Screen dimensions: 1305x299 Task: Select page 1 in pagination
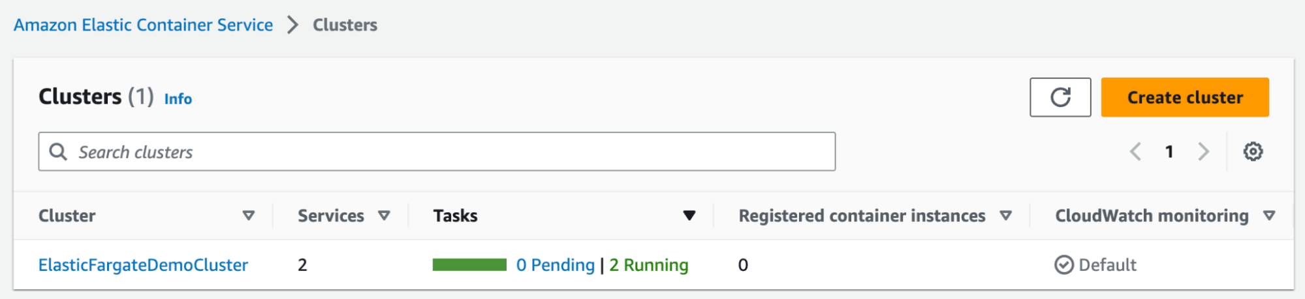click(1169, 151)
